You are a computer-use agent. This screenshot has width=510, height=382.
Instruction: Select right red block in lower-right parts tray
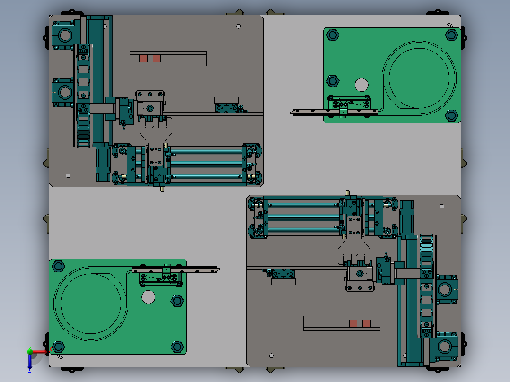pos(367,323)
